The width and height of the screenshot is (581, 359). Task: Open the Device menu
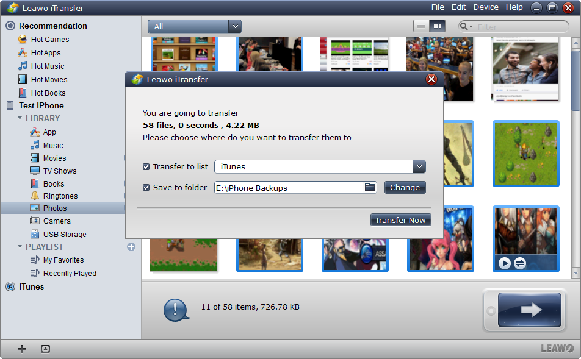click(486, 7)
